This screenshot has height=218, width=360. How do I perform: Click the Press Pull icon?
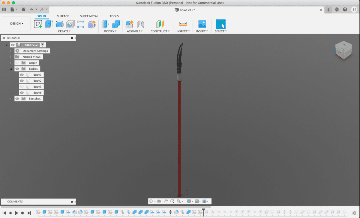click(105, 24)
